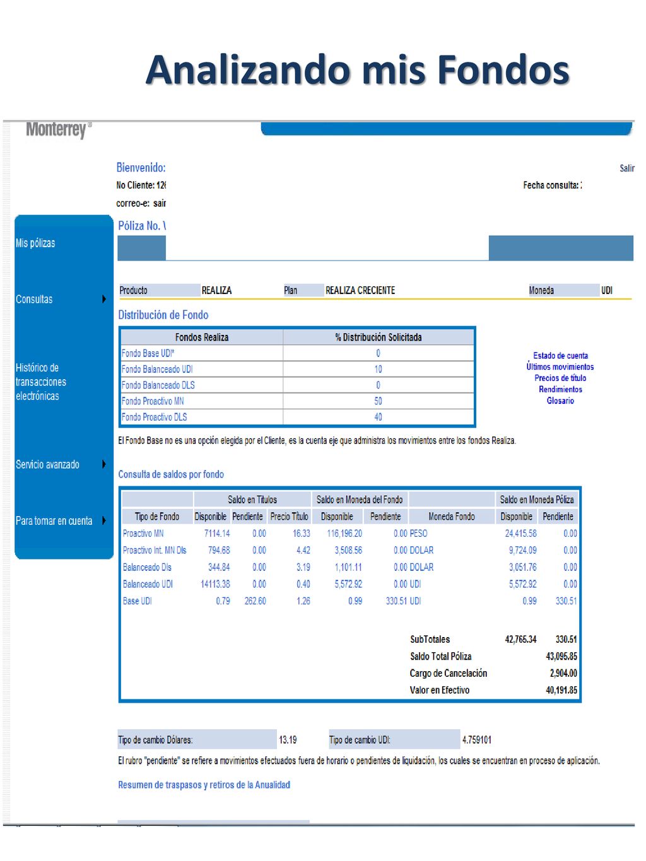The image size is (646, 861).
Task: Click the Tipo de cambio UDI value 4.759101
Action: (477, 741)
